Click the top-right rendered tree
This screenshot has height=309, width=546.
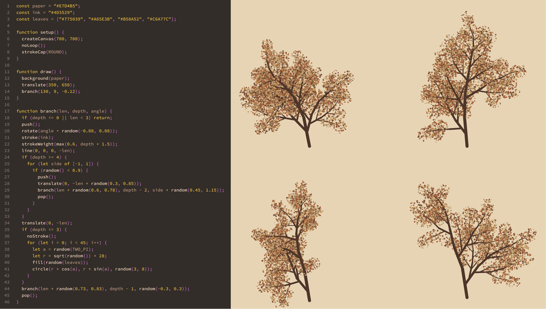(471, 80)
